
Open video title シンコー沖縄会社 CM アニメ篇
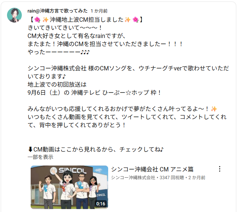click(152, 169)
